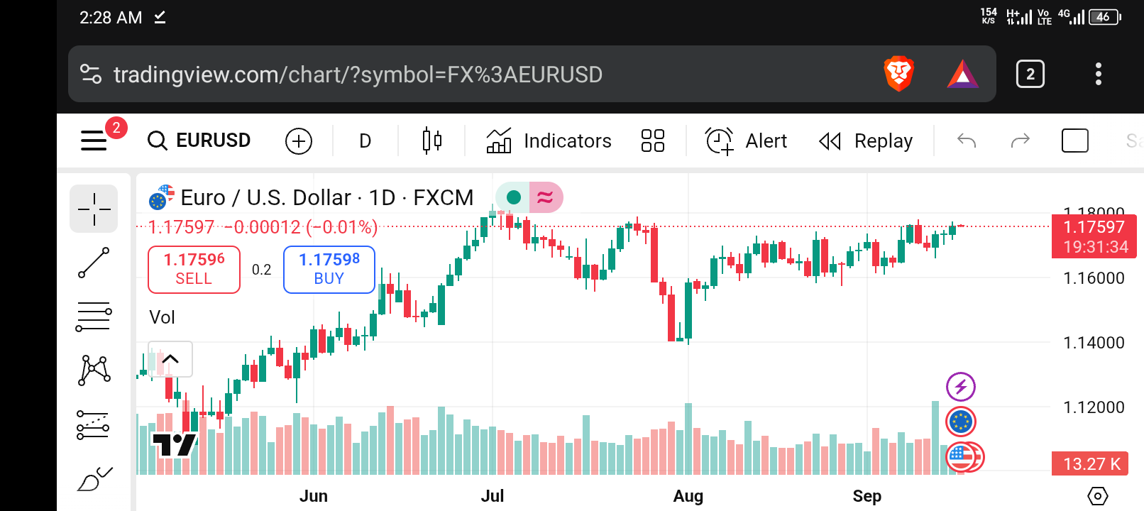Viewport: 1144px width, 511px height.
Task: Open the Brave Shields lion icon
Action: (x=898, y=74)
